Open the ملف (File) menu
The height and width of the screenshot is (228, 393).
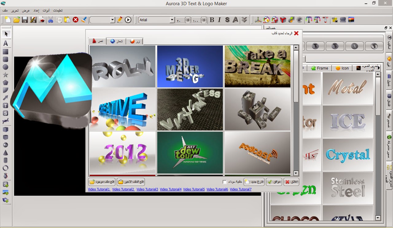(5, 10)
